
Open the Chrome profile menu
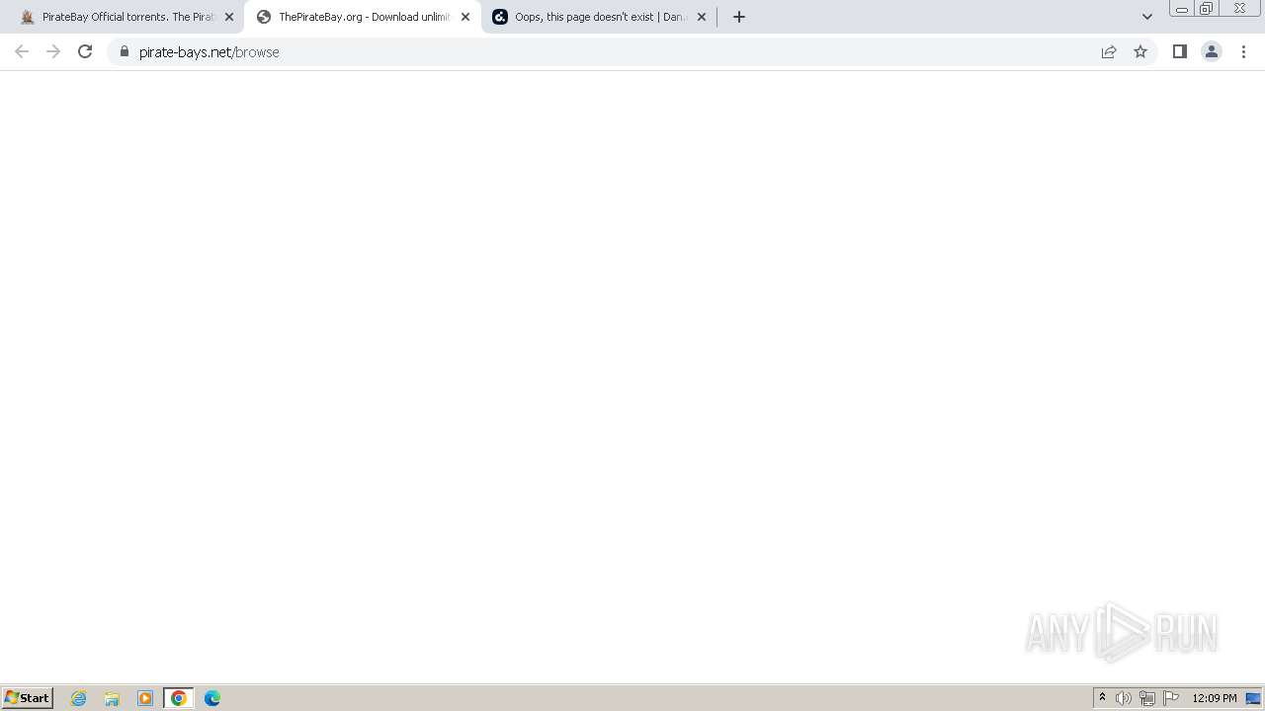click(1212, 52)
